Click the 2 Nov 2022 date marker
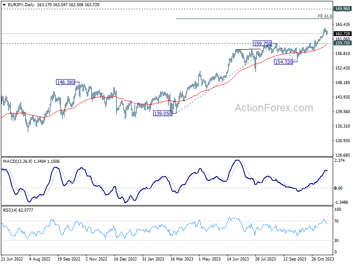Viewport: 353px width, 264px height. pos(97,259)
